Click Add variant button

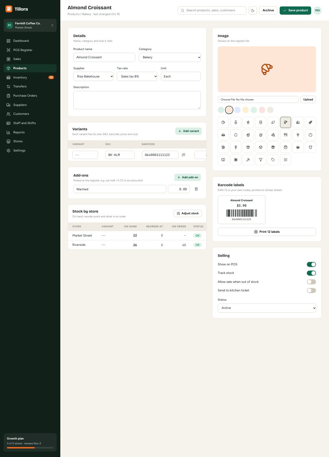click(x=188, y=131)
